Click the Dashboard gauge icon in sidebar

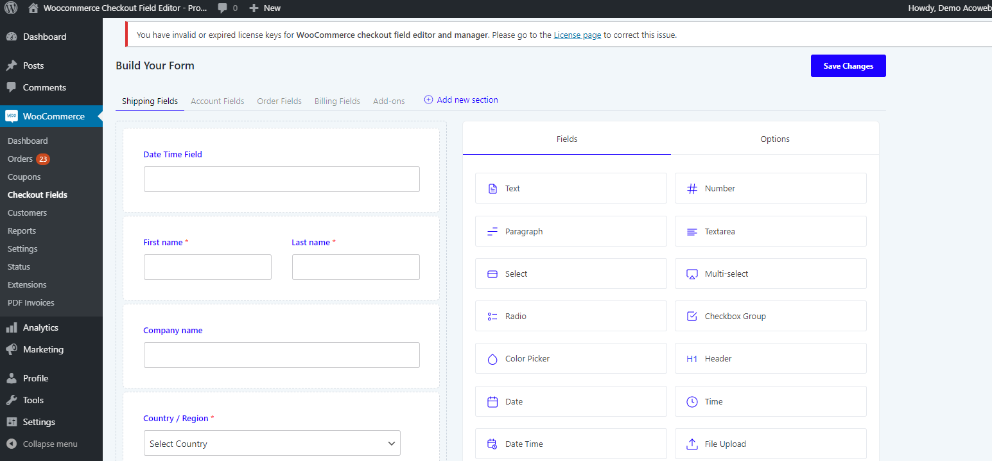point(12,37)
